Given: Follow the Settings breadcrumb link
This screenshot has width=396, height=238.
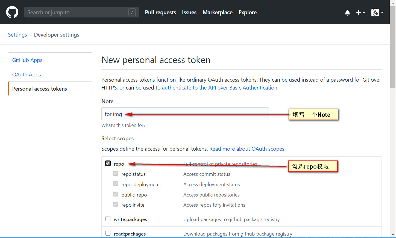Looking at the screenshot, I should click(x=17, y=35).
